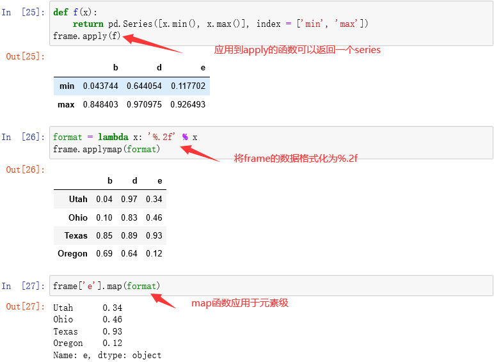
Task: Click into code cell In [26]
Action: 271,143
